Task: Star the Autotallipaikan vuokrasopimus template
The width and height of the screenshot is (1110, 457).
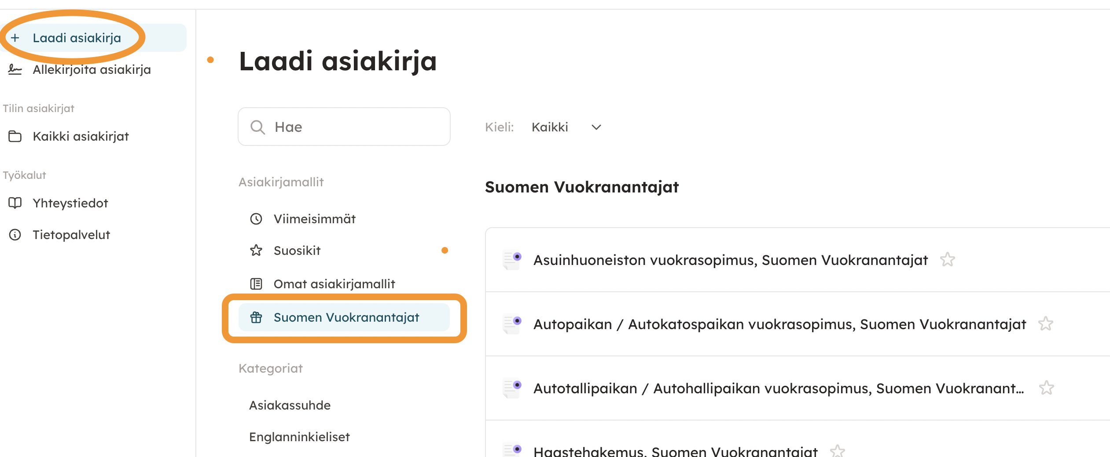Action: click(x=1046, y=388)
